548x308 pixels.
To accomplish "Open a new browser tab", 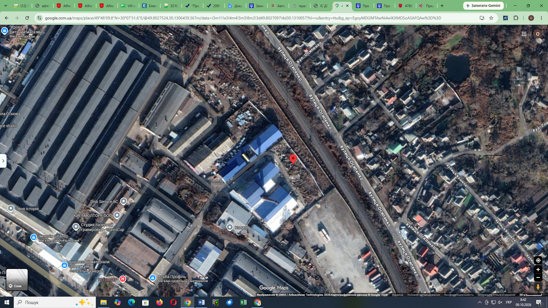I will tap(442, 6).
